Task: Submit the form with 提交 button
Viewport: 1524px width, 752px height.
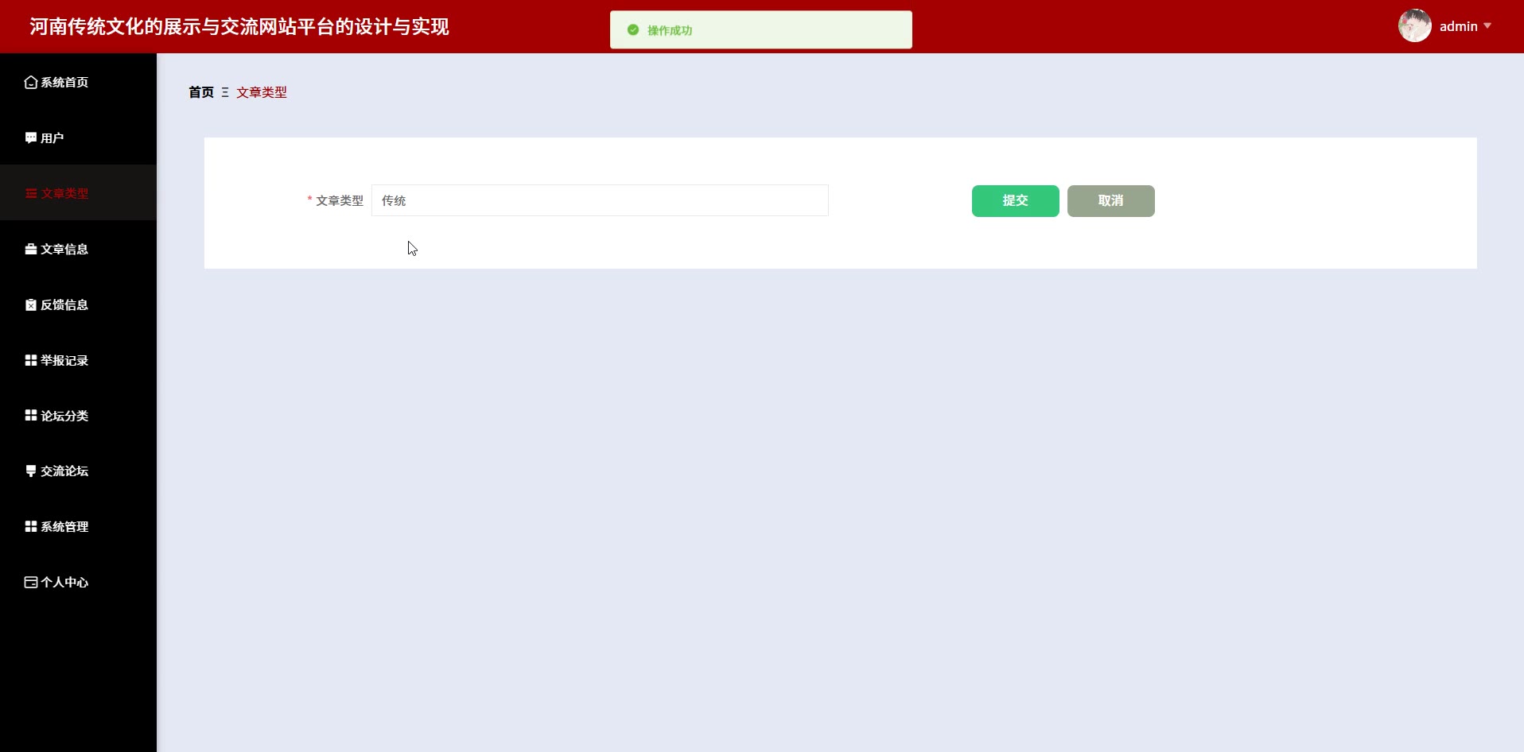Action: coord(1016,201)
